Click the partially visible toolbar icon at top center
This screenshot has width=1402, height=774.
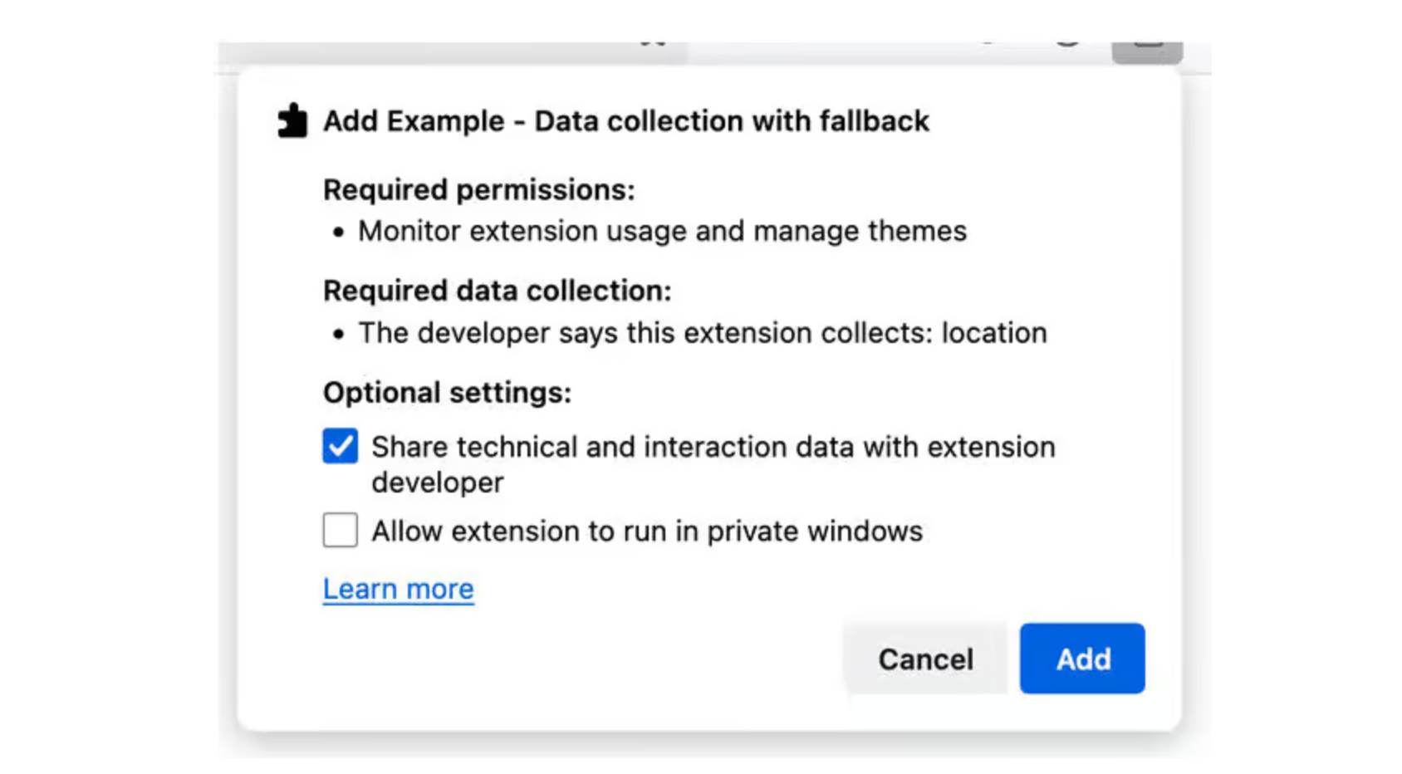(652, 42)
